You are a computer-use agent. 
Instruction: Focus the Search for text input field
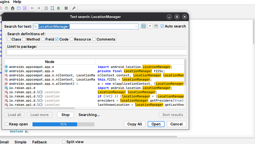coord(86,26)
